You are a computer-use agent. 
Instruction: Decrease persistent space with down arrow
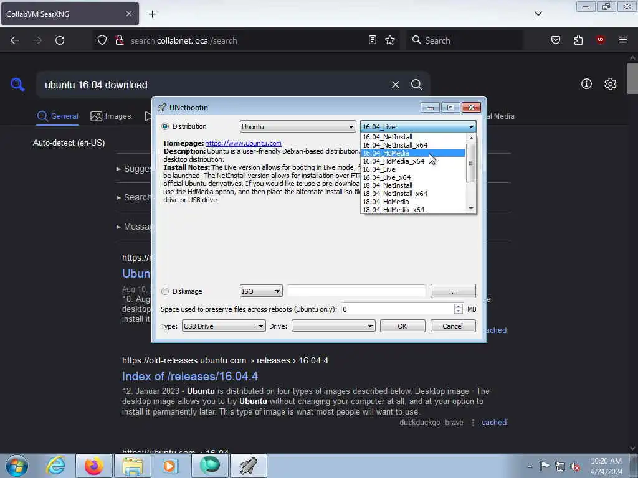[458, 312]
